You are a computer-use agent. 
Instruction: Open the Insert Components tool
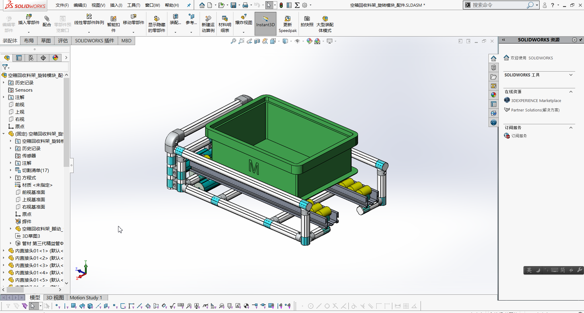click(29, 20)
